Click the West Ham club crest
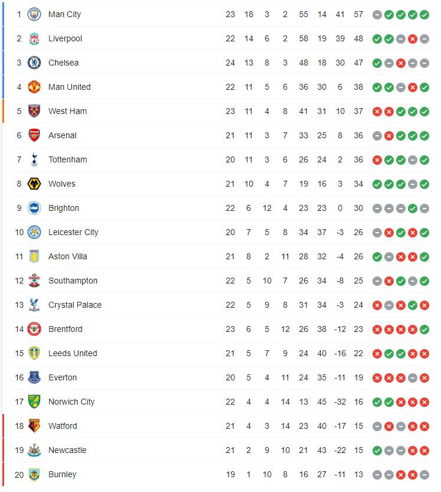The width and height of the screenshot is (441, 492). pos(34,111)
